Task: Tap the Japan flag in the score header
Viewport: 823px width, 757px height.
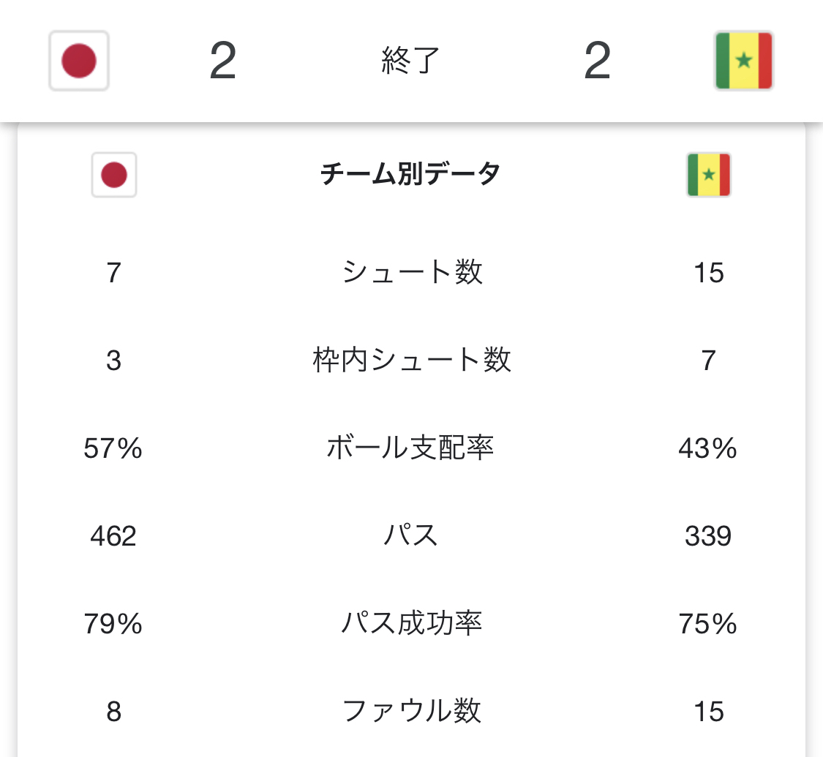Action: coord(79,61)
